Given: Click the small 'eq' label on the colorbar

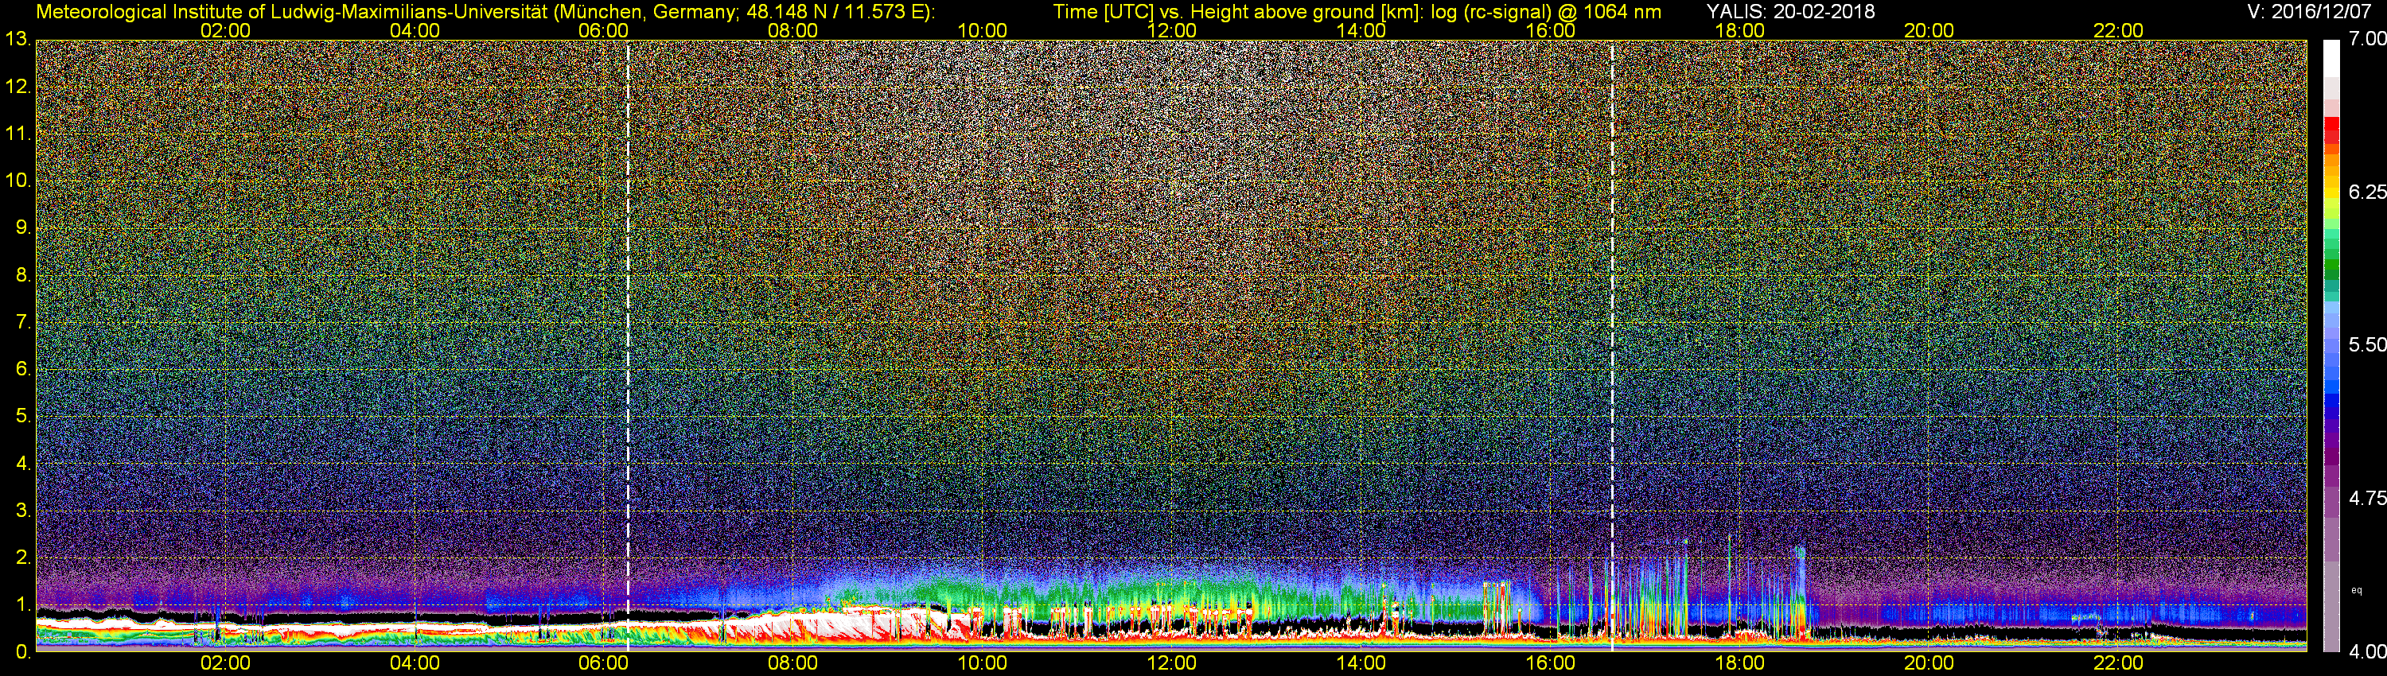Looking at the screenshot, I should coord(2357,590).
